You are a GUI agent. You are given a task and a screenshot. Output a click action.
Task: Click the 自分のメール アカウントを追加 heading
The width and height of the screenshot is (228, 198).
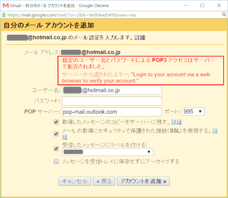tap(49, 25)
